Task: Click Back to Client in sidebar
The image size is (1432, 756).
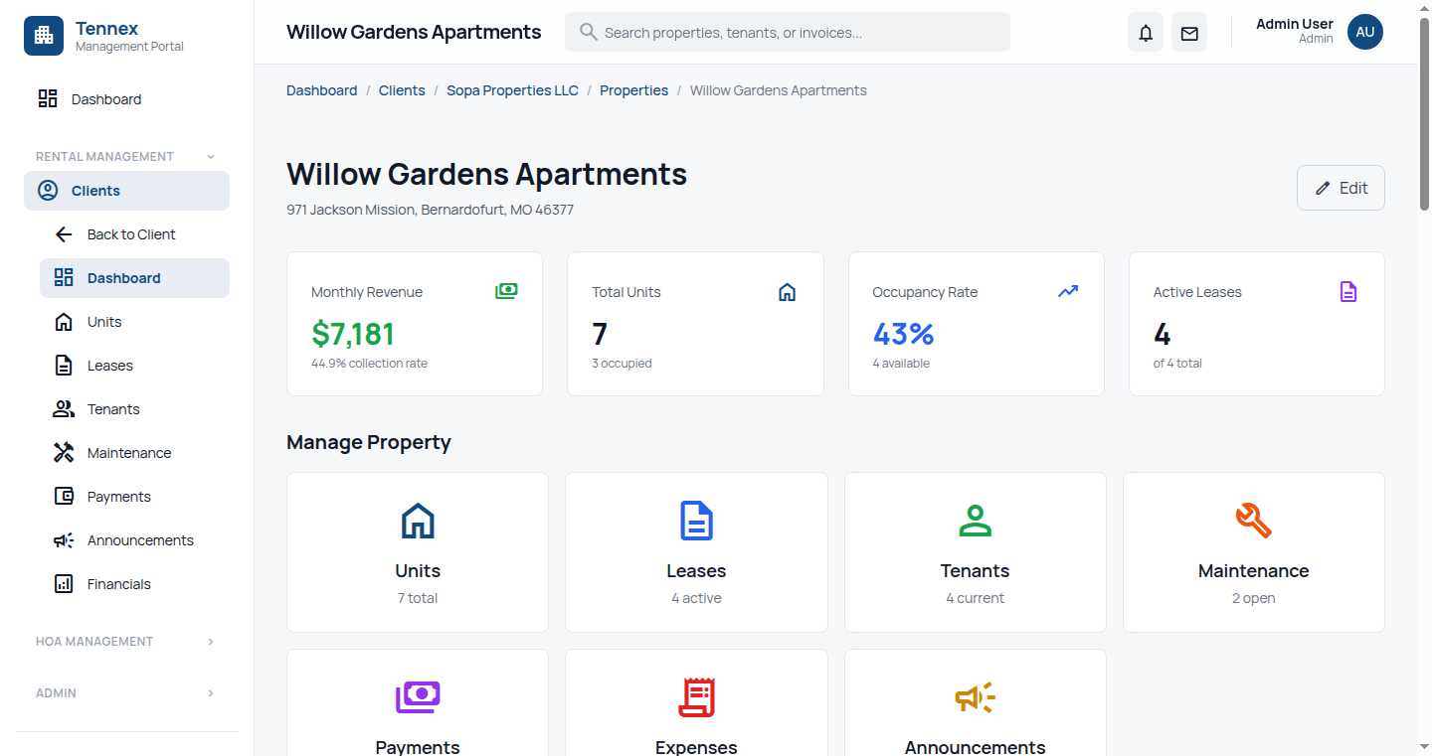Action: point(131,234)
